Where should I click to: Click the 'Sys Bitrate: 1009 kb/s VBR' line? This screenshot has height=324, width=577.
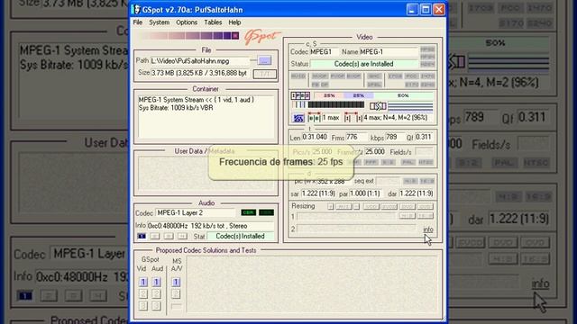pyautogui.click(x=176, y=108)
